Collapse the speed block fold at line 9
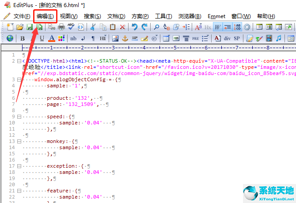The height and width of the screenshot is (203, 296). click(x=19, y=117)
